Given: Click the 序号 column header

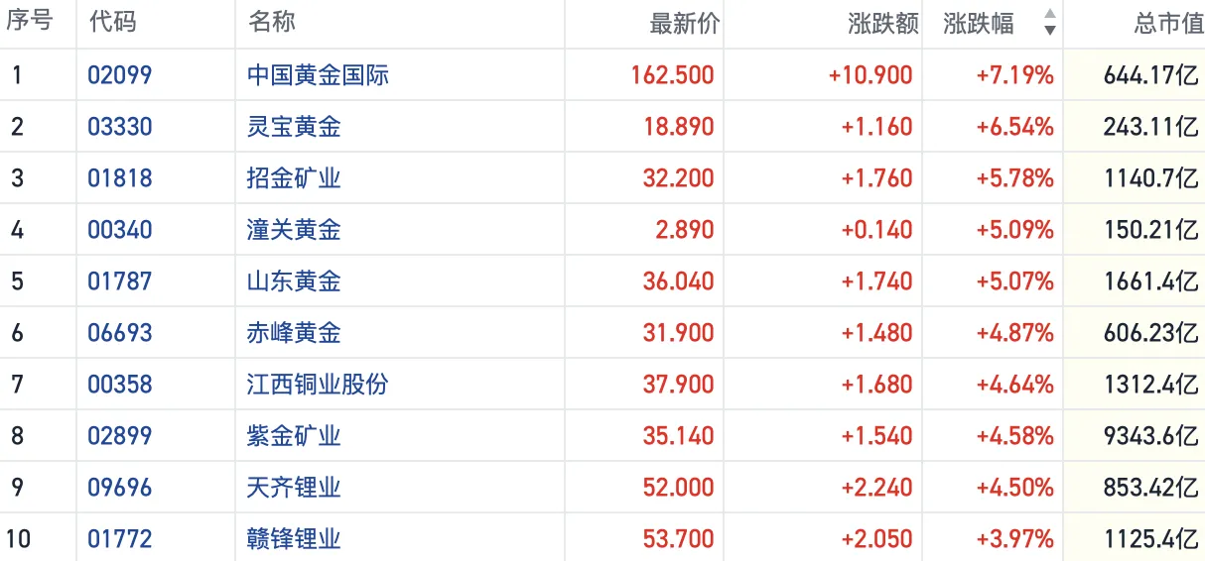Looking at the screenshot, I should click(x=29, y=23).
